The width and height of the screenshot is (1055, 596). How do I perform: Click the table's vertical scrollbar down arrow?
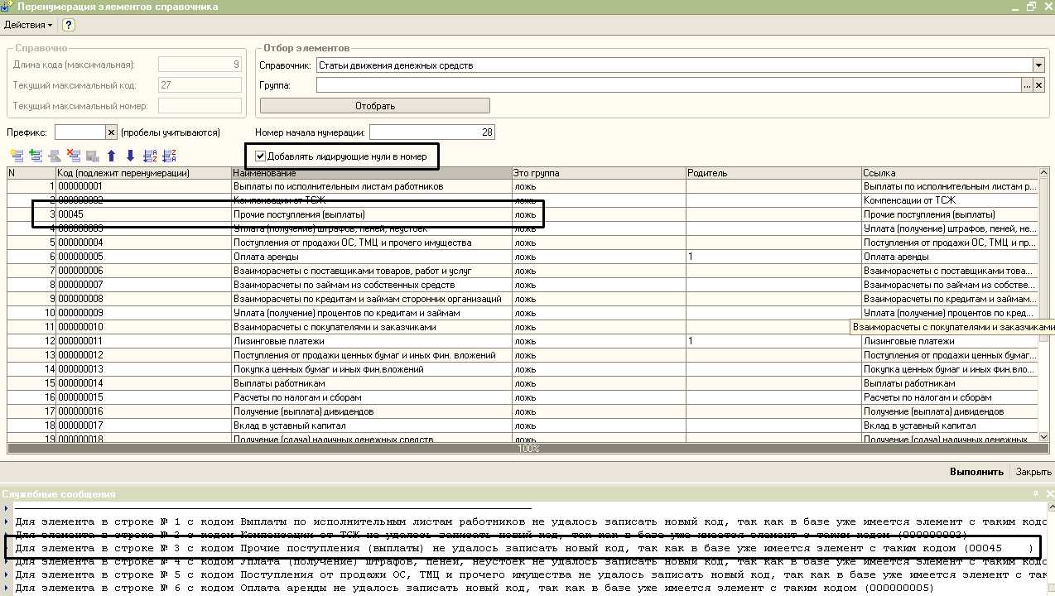click(1043, 436)
